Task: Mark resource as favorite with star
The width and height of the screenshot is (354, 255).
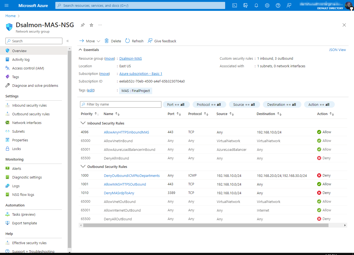Action: pyautogui.click(x=91, y=25)
